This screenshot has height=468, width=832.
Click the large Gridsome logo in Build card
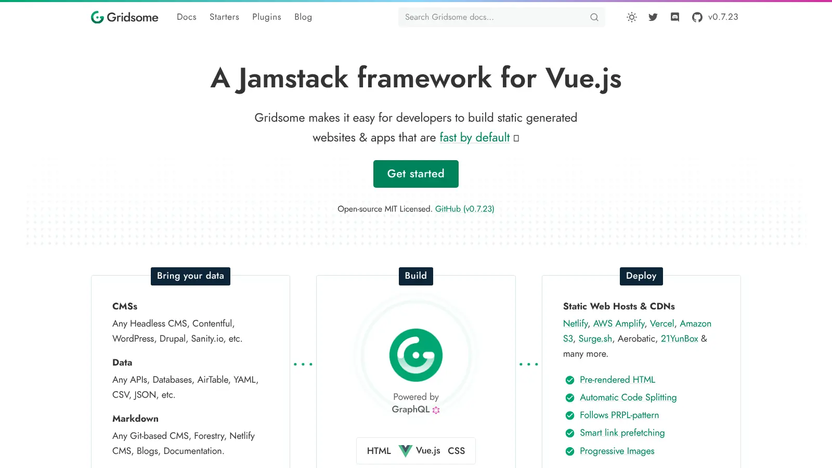click(x=416, y=355)
